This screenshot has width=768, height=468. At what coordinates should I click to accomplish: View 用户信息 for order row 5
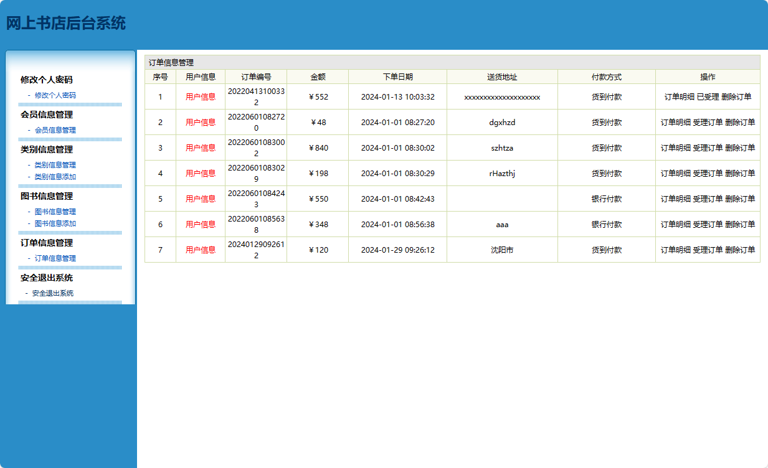point(201,199)
